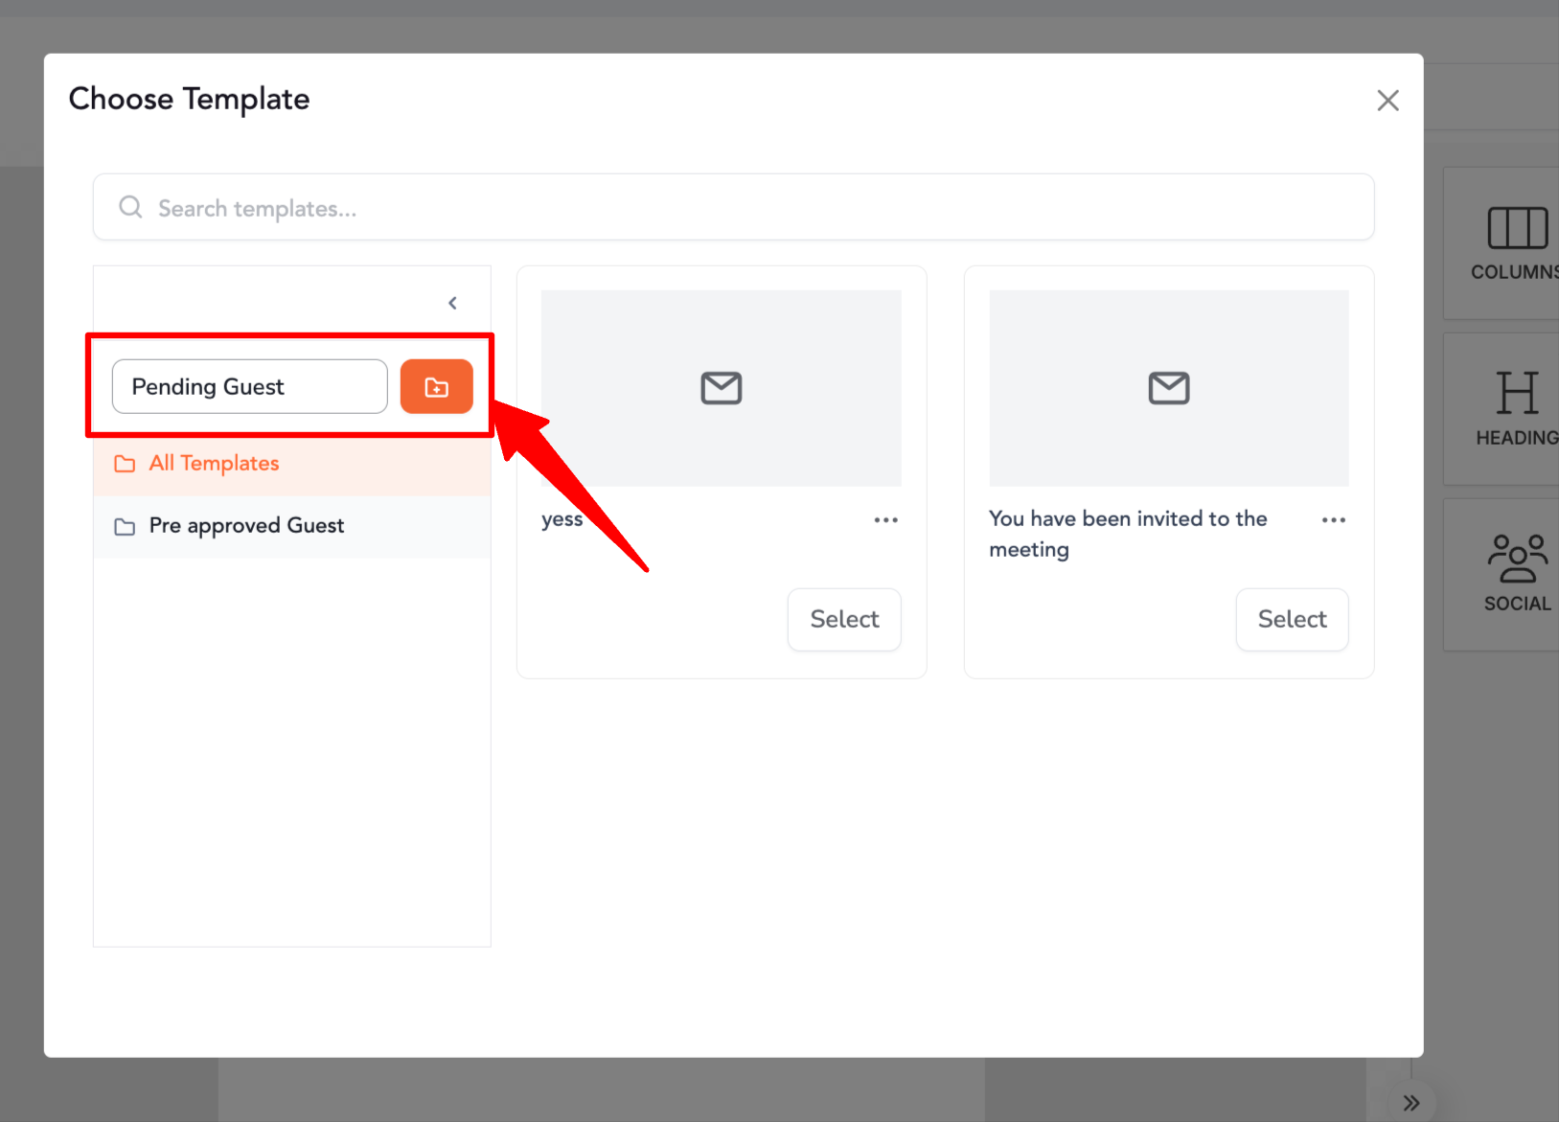This screenshot has width=1559, height=1122.
Task: Click the orange add folder button
Action: tap(436, 387)
